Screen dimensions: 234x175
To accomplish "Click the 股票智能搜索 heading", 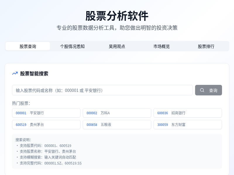I will [x=34, y=73].
